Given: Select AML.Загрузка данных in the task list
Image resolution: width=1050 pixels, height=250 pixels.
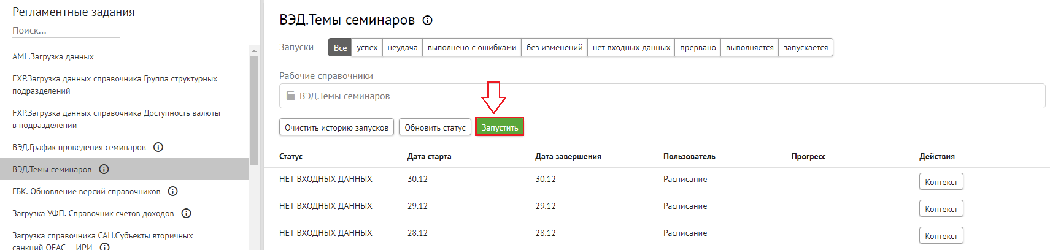Looking at the screenshot, I should [x=53, y=57].
